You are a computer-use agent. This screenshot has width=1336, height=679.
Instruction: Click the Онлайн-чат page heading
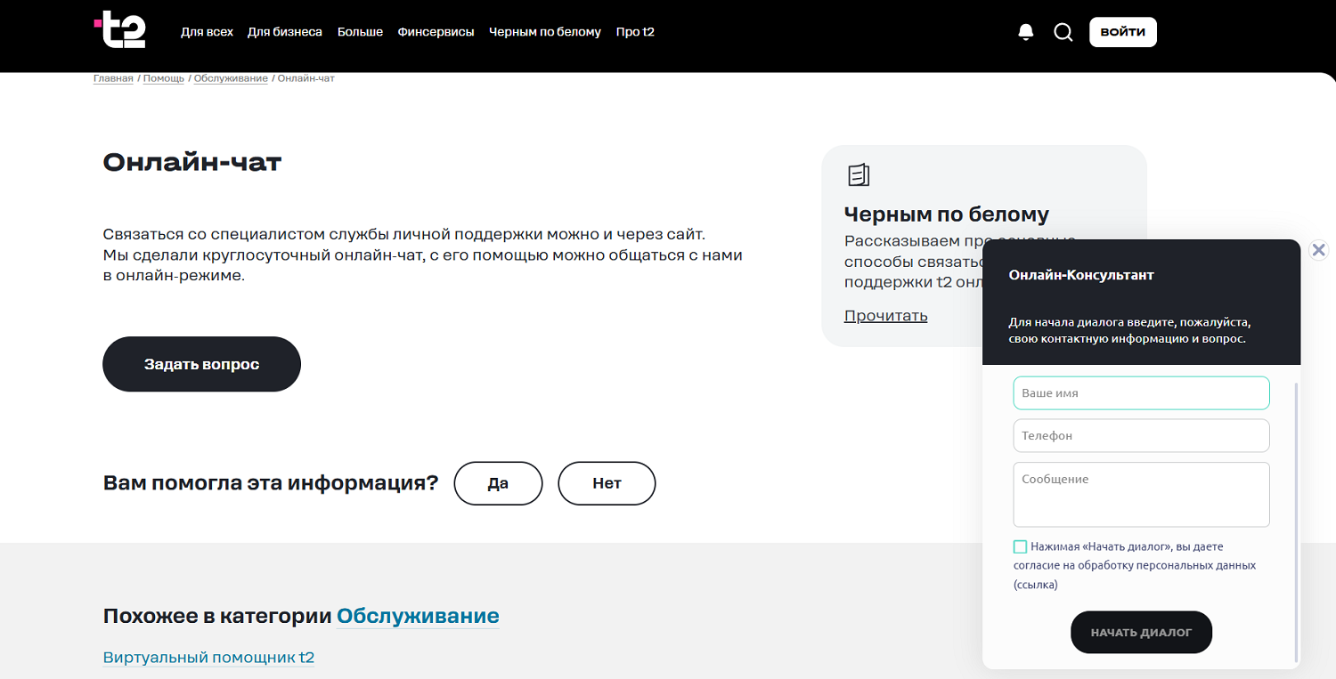tap(192, 162)
